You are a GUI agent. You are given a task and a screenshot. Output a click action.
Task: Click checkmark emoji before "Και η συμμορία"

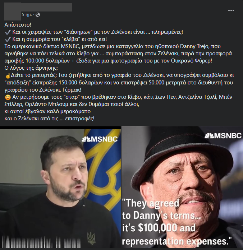(8, 40)
